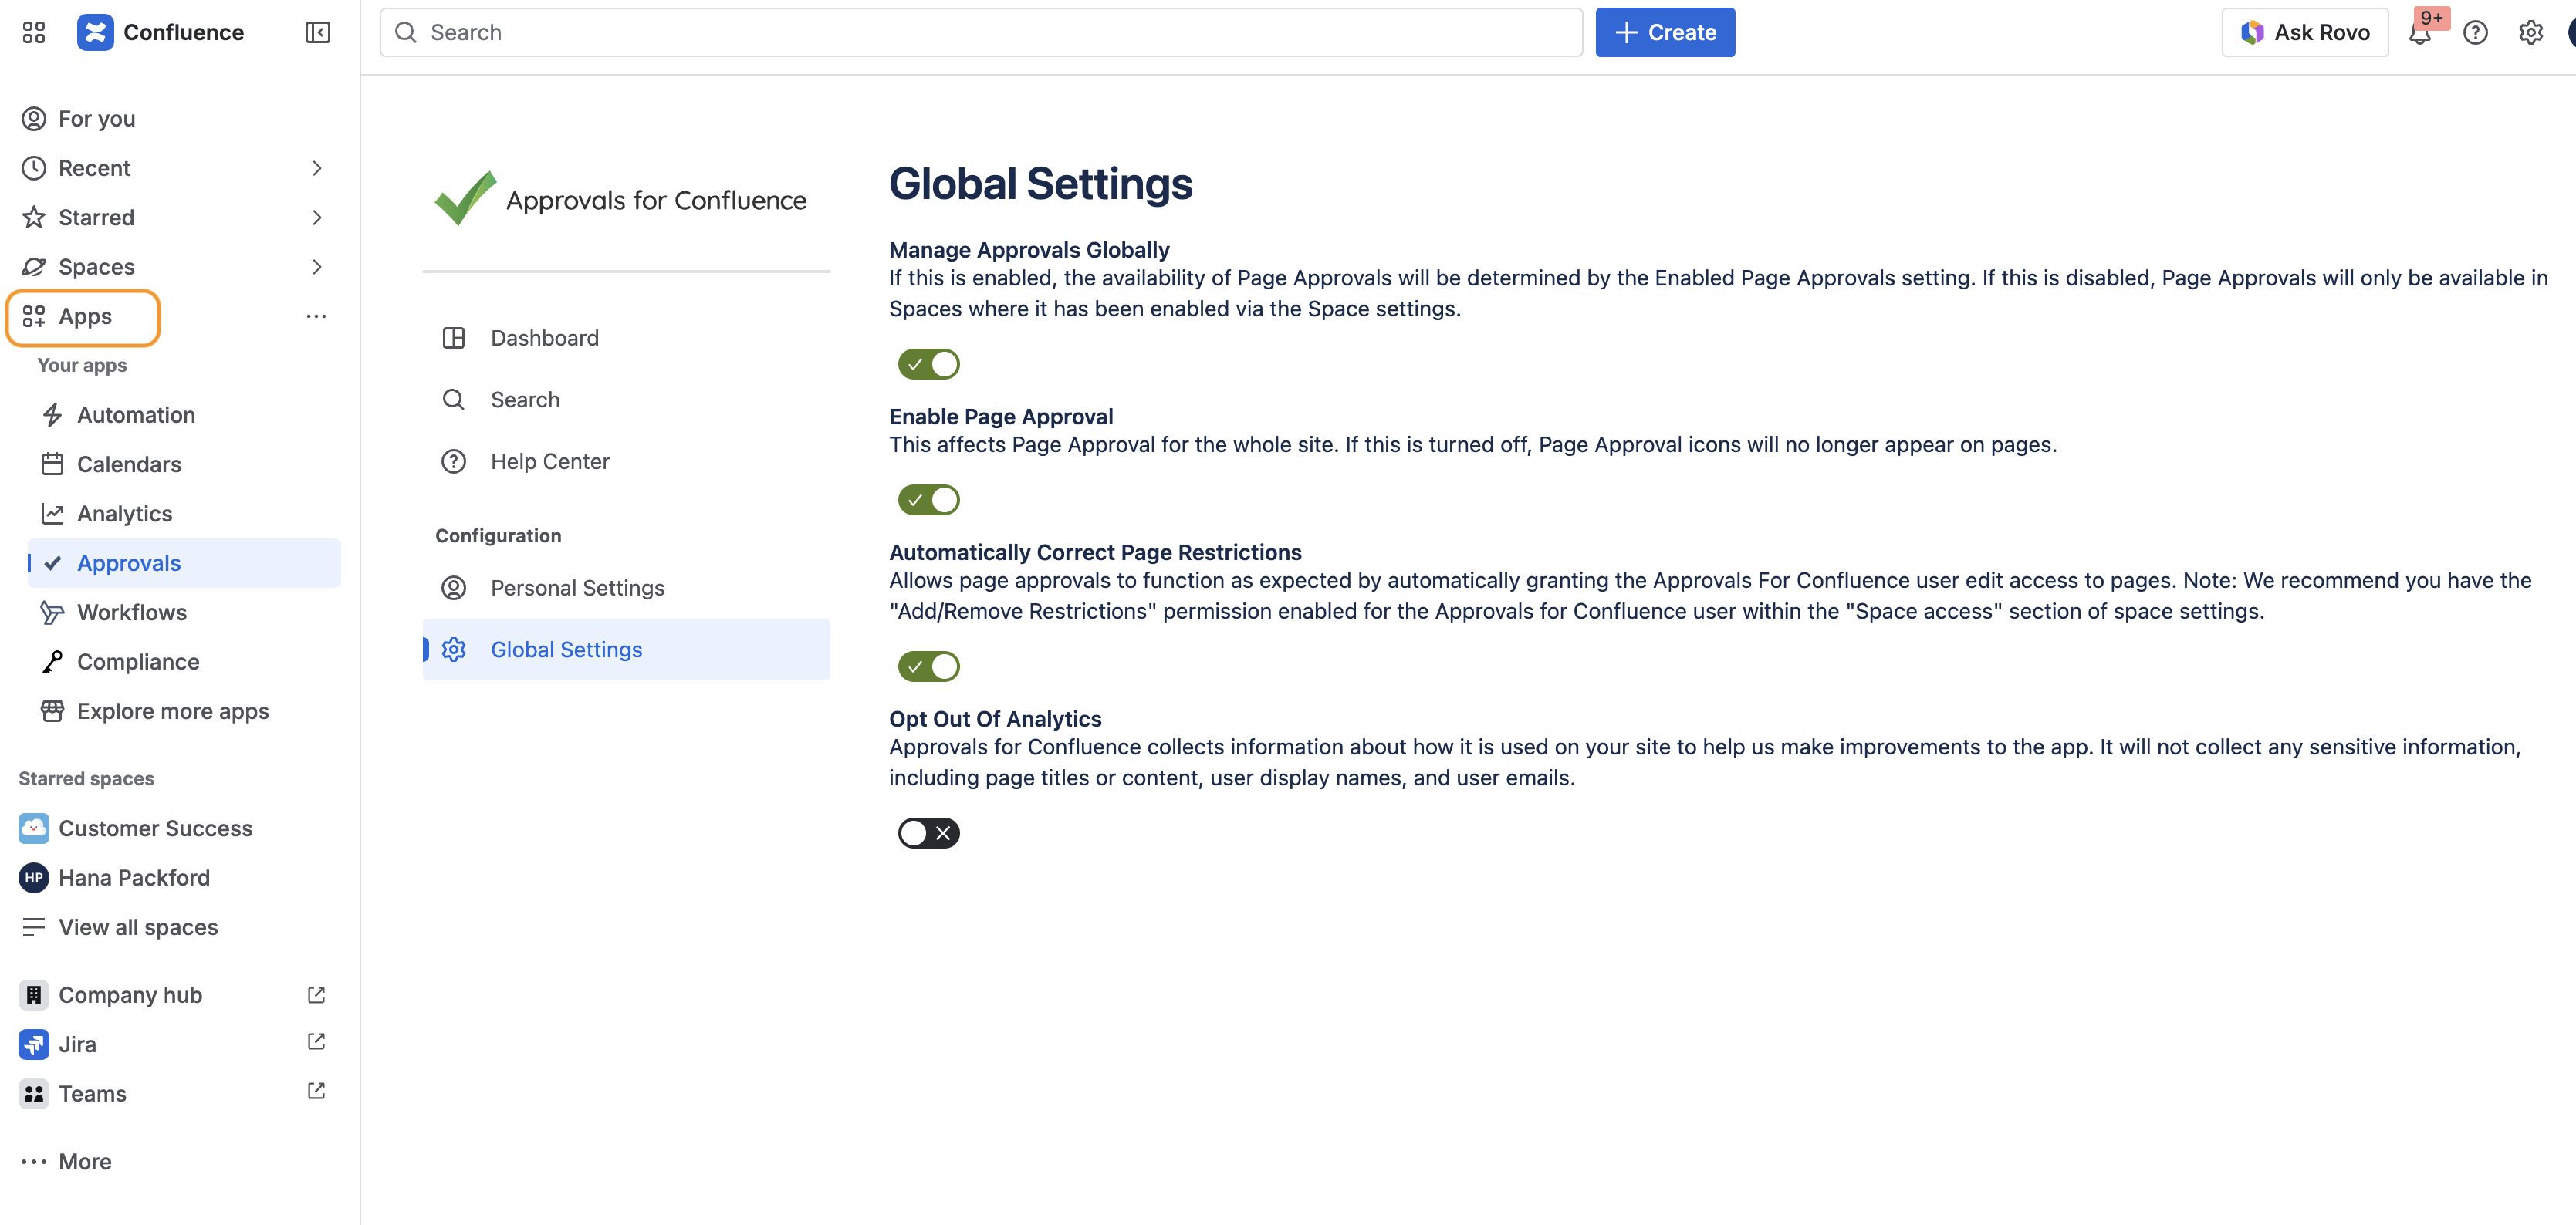Screen dimensions: 2576x1225
Task: Click the Explore more apps store icon
Action: pyautogui.click(x=52, y=711)
